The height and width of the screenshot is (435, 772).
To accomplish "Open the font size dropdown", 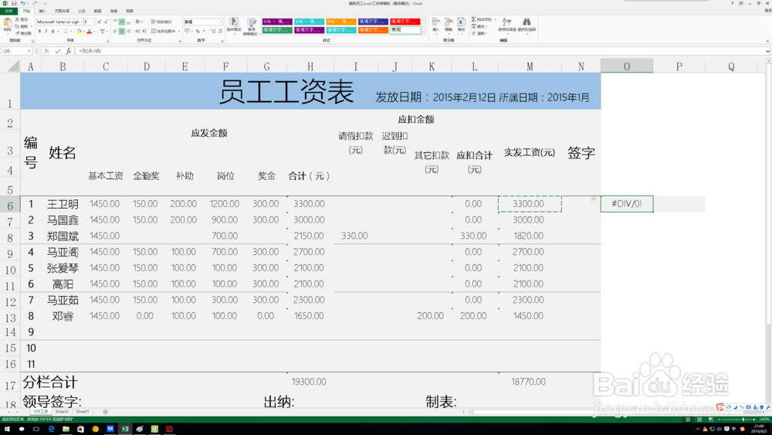I will click(x=93, y=22).
